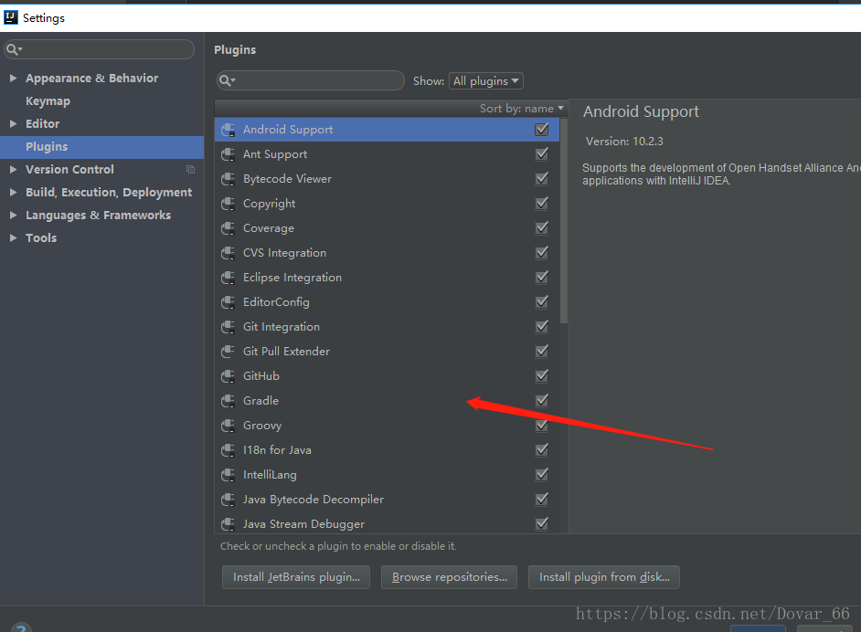The height and width of the screenshot is (632, 861).
Task: Click the CVS Integration plugin icon
Action: coord(228,254)
